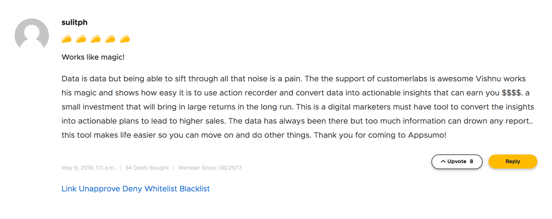The height and width of the screenshot is (219, 552).
Task: Upvote this review
Action: coord(457,162)
